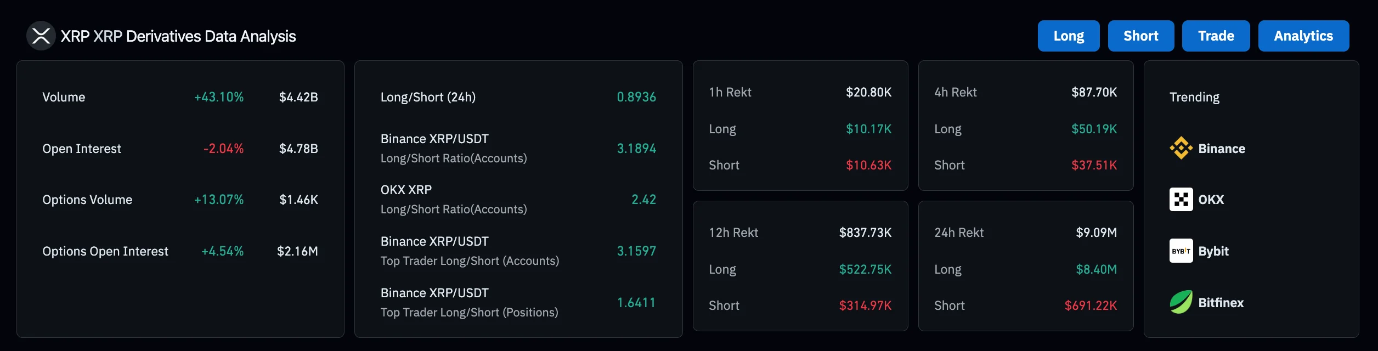Image resolution: width=1378 pixels, height=351 pixels.
Task: Open Bitfinex trending exchange link
Action: click(1221, 303)
